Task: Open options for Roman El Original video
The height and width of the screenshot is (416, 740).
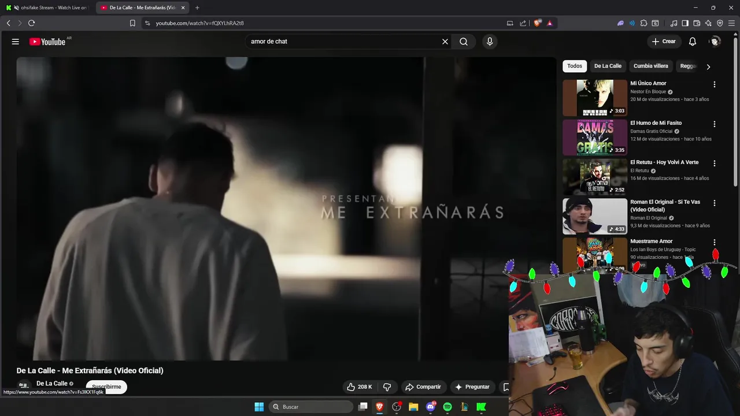Action: coord(714,203)
